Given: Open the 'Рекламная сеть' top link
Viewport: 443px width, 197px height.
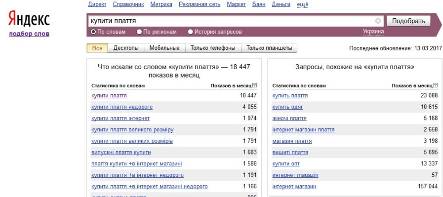Looking at the screenshot, I should click(x=200, y=4).
